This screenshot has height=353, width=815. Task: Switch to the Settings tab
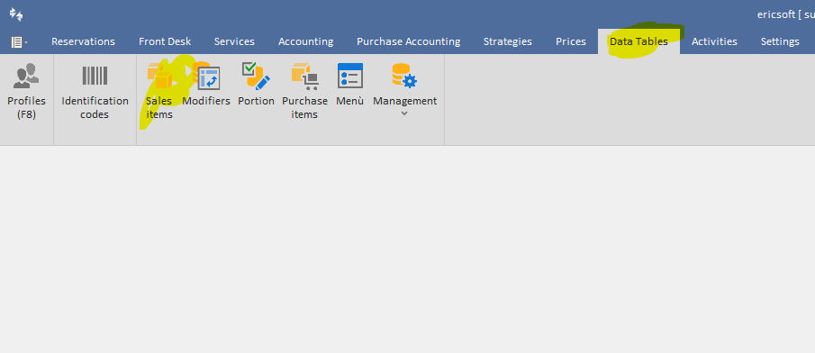(x=780, y=41)
